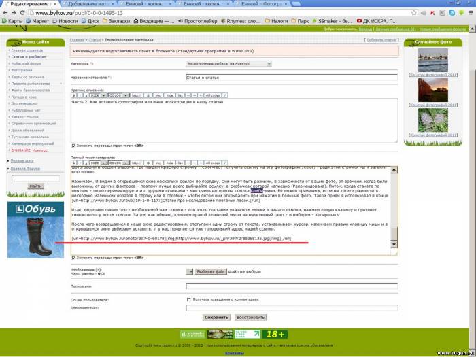Click bold button in Полный текст toolbar
476x357 pixels.
pyautogui.click(x=73, y=163)
